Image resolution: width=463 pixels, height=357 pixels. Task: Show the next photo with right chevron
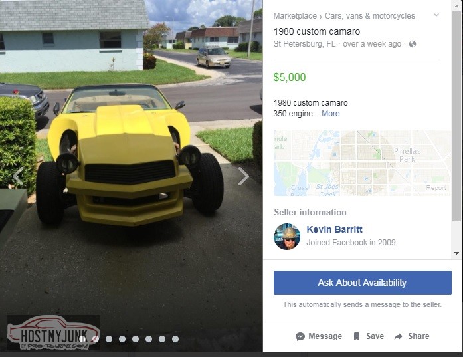pyautogui.click(x=244, y=176)
